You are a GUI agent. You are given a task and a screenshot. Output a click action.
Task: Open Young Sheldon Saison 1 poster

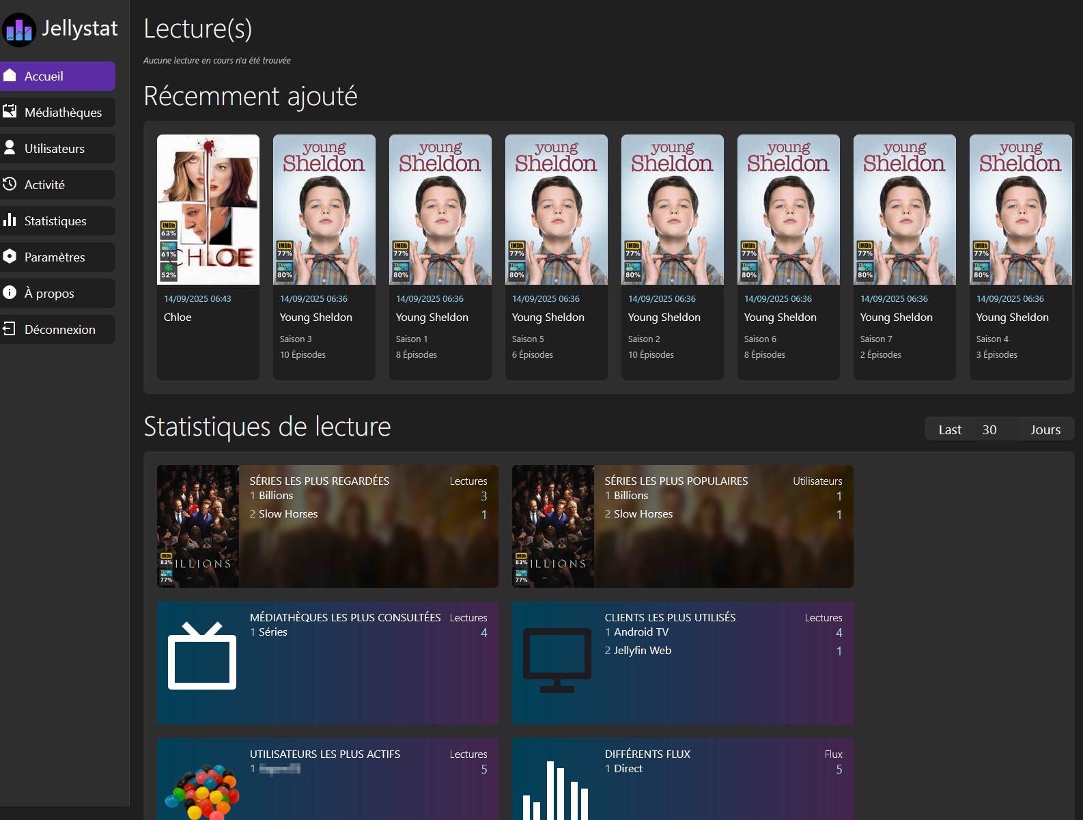[440, 210]
